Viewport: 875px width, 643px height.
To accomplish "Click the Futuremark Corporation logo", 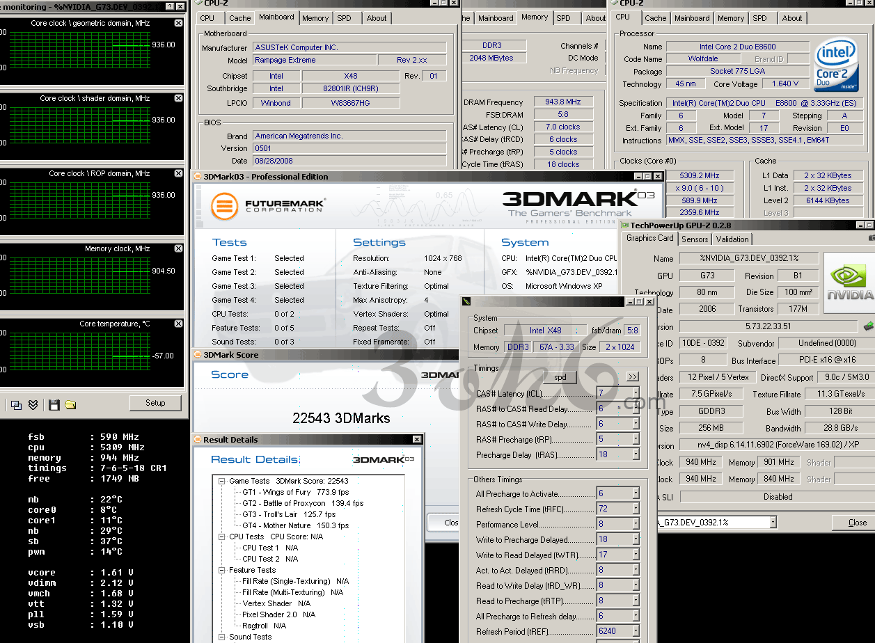I will click(x=267, y=206).
